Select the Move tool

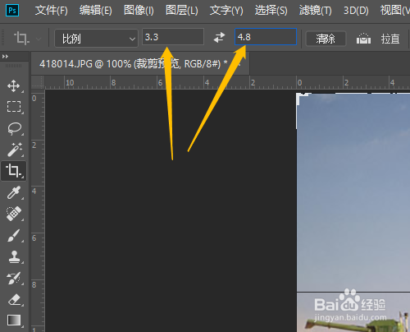pyautogui.click(x=14, y=86)
